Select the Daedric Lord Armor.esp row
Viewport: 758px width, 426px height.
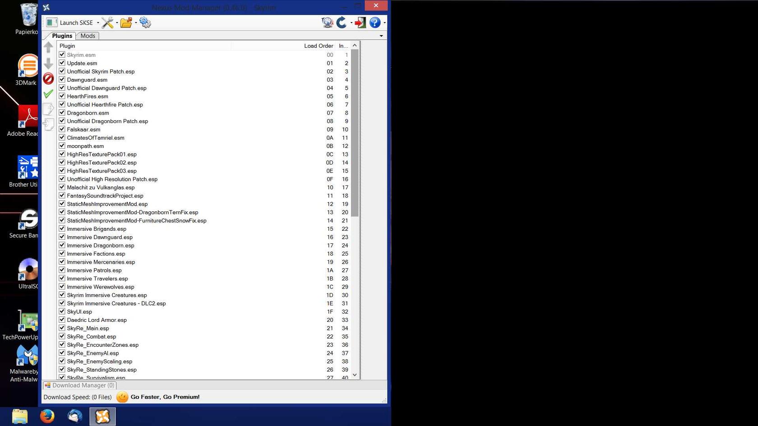[x=204, y=320]
